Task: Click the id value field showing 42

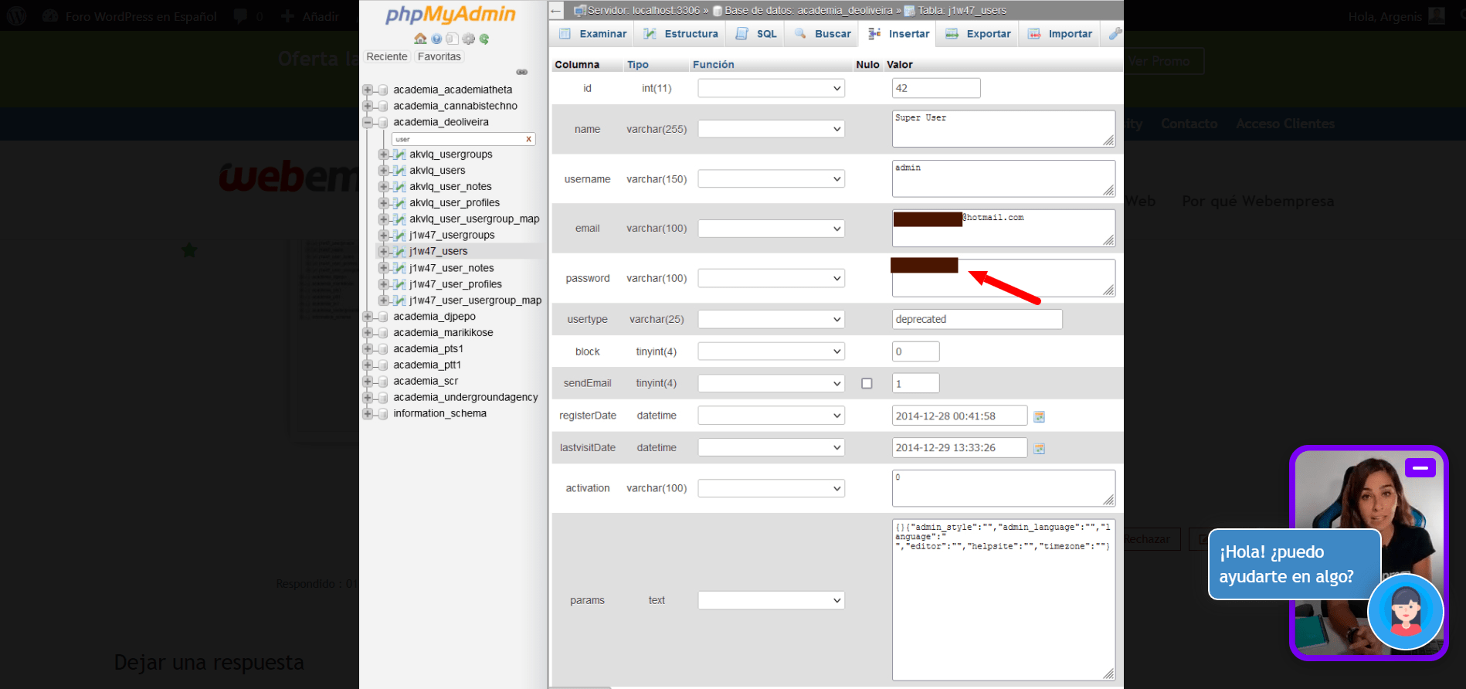Action: pos(936,88)
